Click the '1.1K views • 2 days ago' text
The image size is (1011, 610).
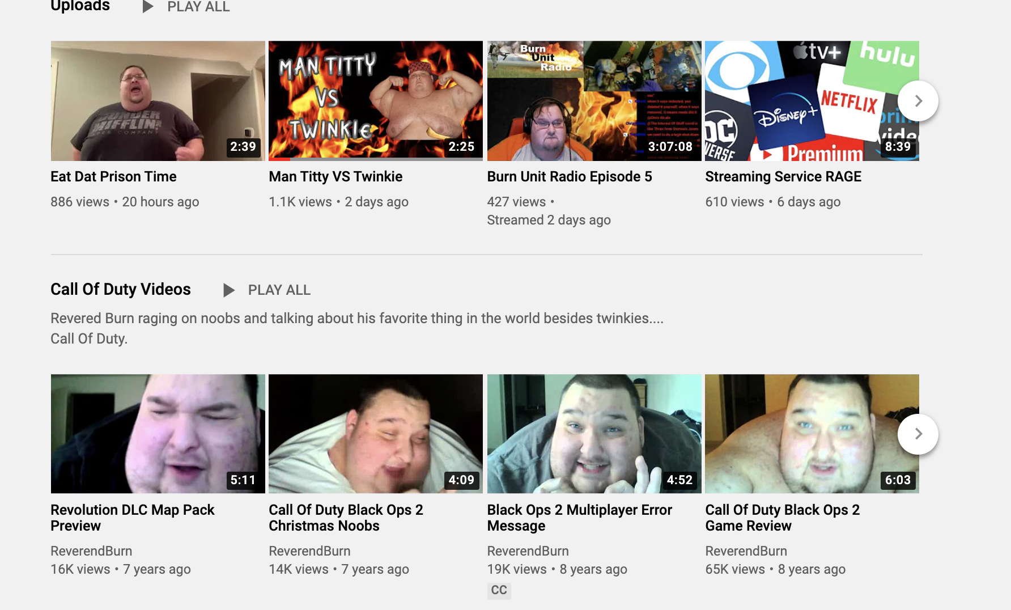(338, 202)
